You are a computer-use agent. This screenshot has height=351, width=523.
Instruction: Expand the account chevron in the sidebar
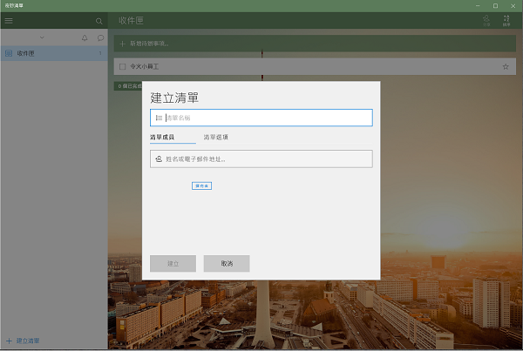click(x=42, y=37)
